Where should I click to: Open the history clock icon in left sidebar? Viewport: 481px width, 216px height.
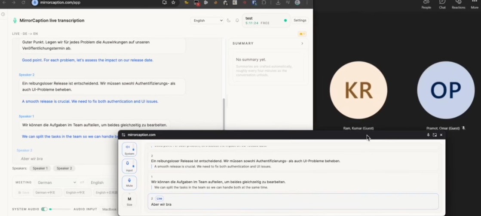pyautogui.click(x=3, y=14)
